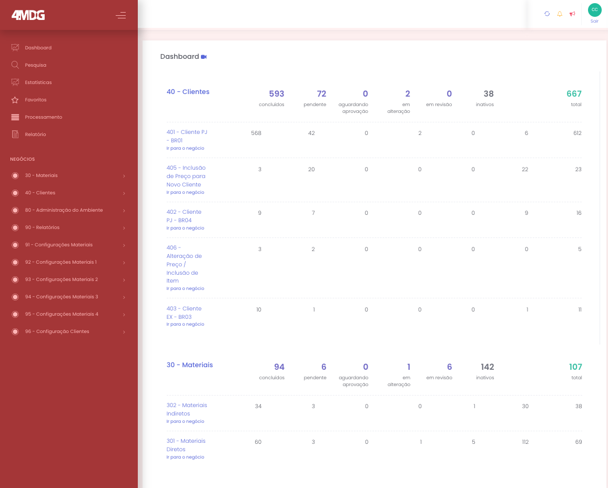Click the announcements megaphone icon
This screenshot has width=608, height=488.
click(x=572, y=14)
